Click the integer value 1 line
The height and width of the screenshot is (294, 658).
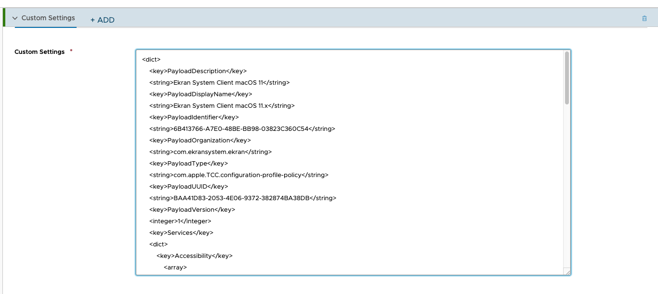click(x=180, y=221)
